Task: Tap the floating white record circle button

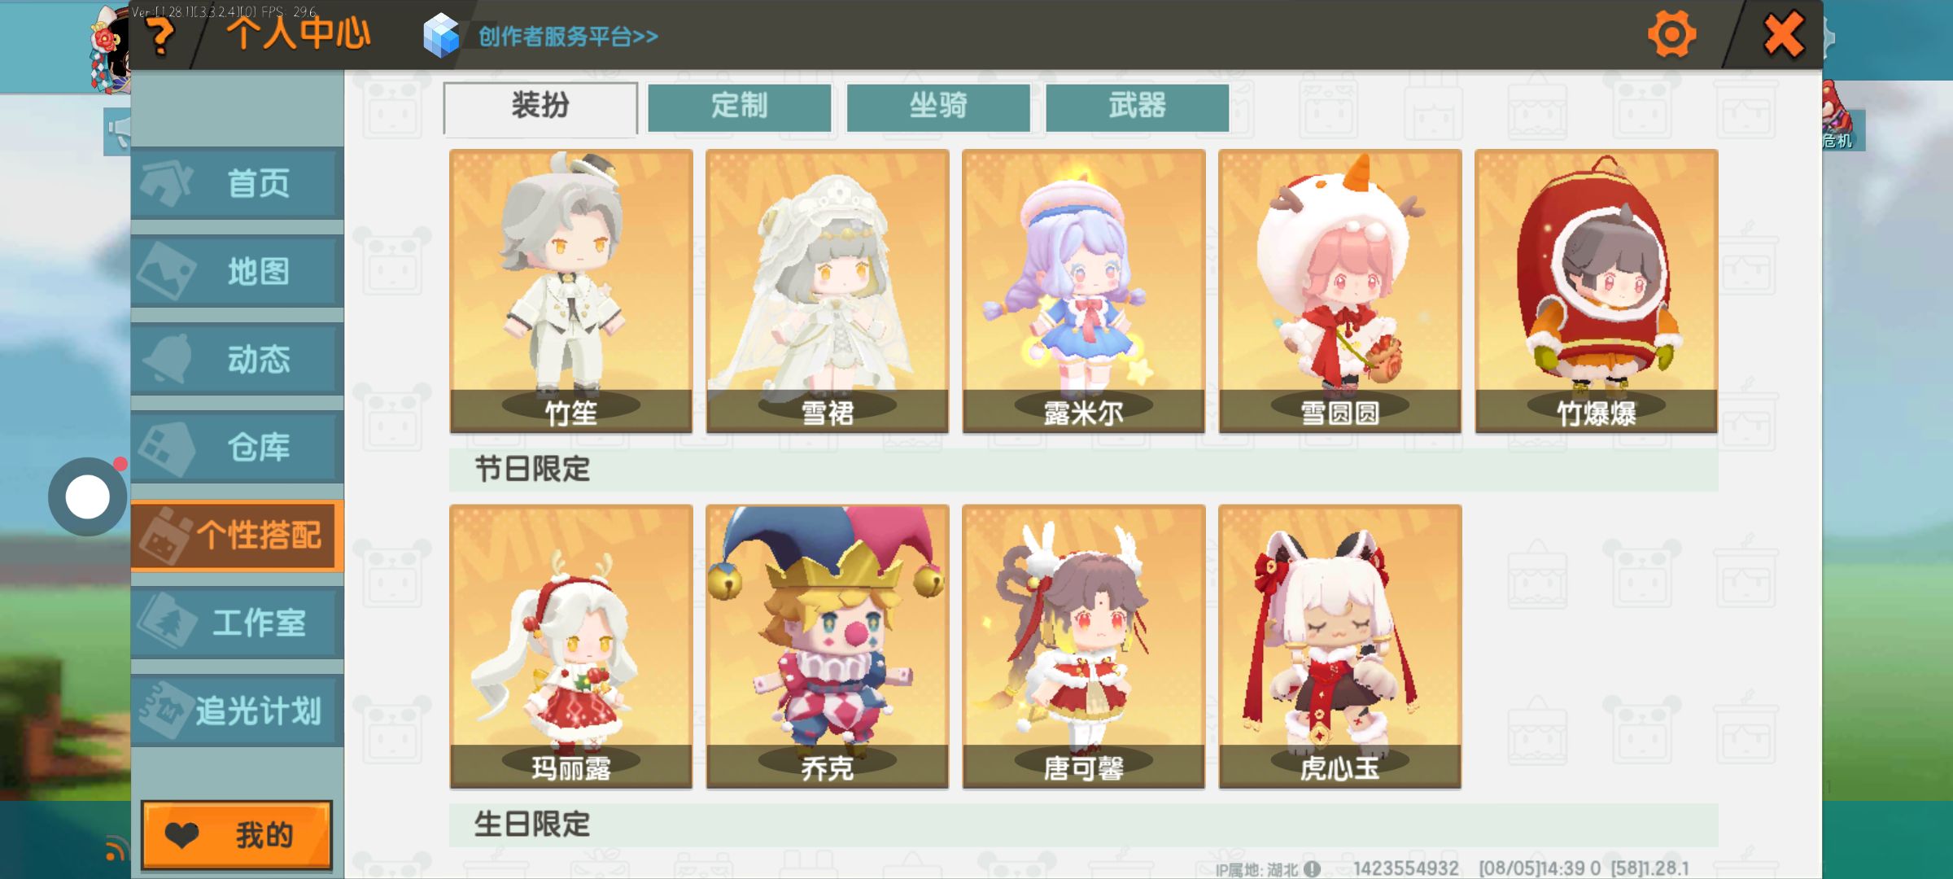Action: coord(88,496)
